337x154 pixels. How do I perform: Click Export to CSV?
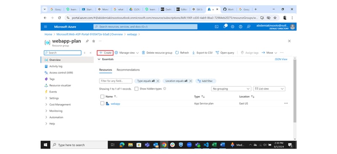coord(202,53)
